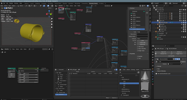
Task: Open the Particles properties tab icon
Action: point(153,74)
